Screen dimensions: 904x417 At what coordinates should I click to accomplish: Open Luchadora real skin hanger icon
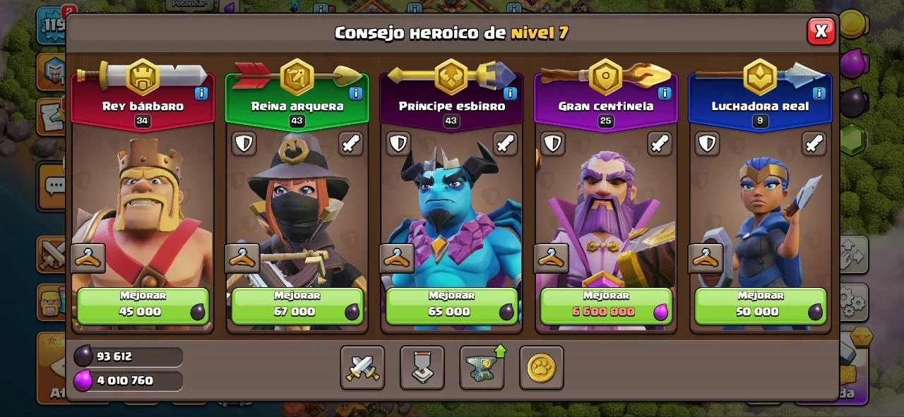click(706, 258)
